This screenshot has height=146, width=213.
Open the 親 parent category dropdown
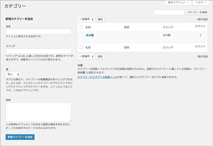pos(13,74)
